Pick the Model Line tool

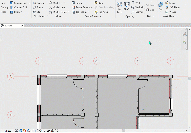click(57, 7)
